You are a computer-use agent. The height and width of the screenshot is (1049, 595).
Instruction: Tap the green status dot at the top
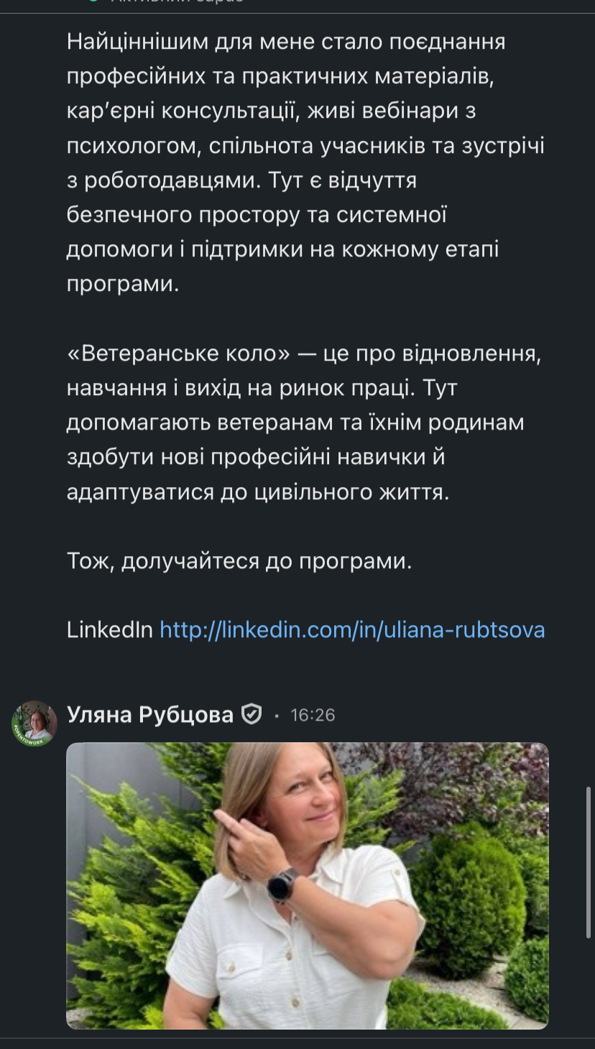[92, 1]
